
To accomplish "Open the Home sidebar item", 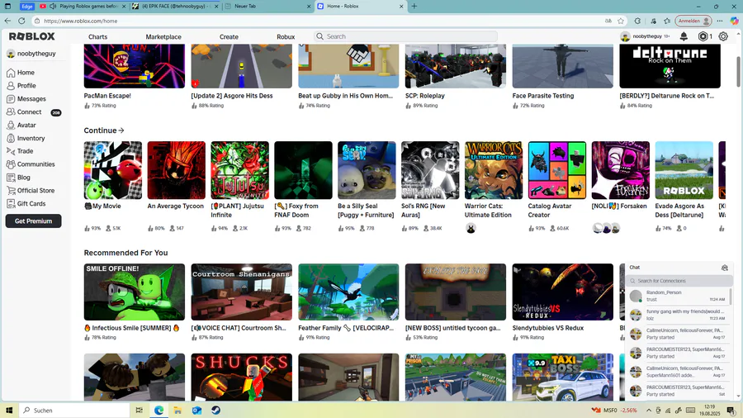I will click(21, 73).
